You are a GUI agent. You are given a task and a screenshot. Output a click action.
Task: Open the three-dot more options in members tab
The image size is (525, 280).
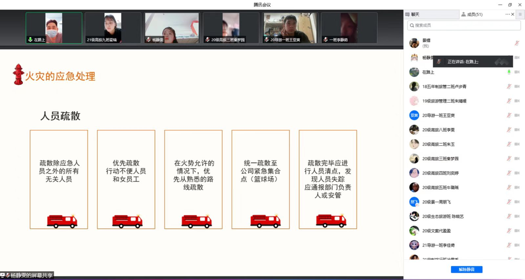tap(507, 15)
